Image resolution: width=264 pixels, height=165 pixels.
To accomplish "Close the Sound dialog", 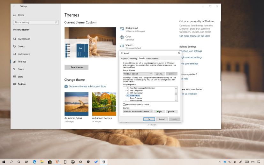I will (x=179, y=53).
